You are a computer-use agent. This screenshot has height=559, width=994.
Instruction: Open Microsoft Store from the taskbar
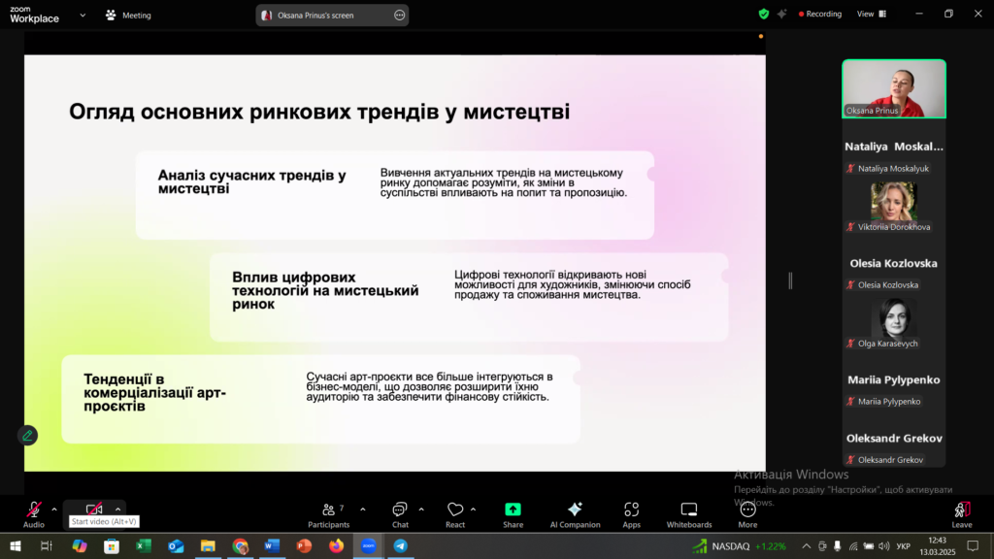tap(112, 545)
